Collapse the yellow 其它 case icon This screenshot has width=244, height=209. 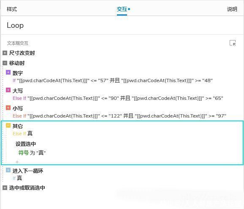[x=8, y=126]
